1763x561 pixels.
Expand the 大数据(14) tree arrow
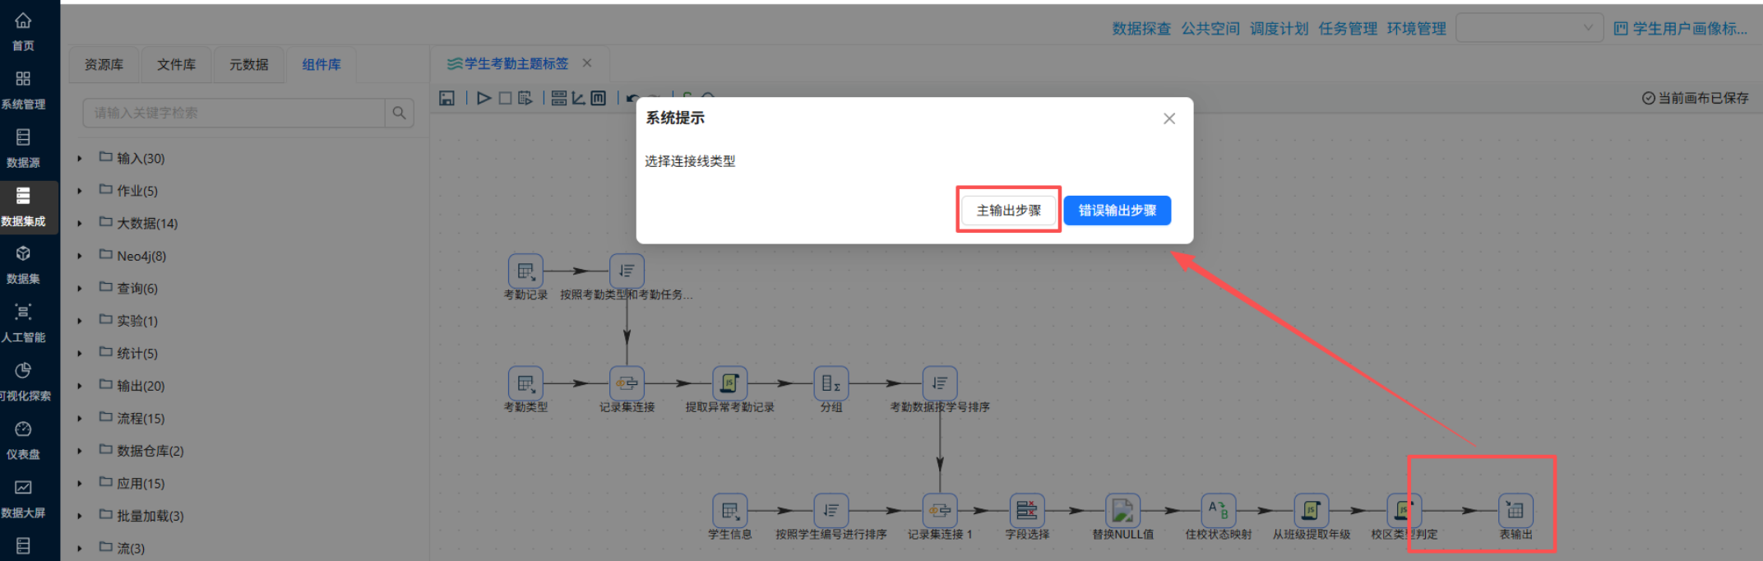tap(80, 224)
